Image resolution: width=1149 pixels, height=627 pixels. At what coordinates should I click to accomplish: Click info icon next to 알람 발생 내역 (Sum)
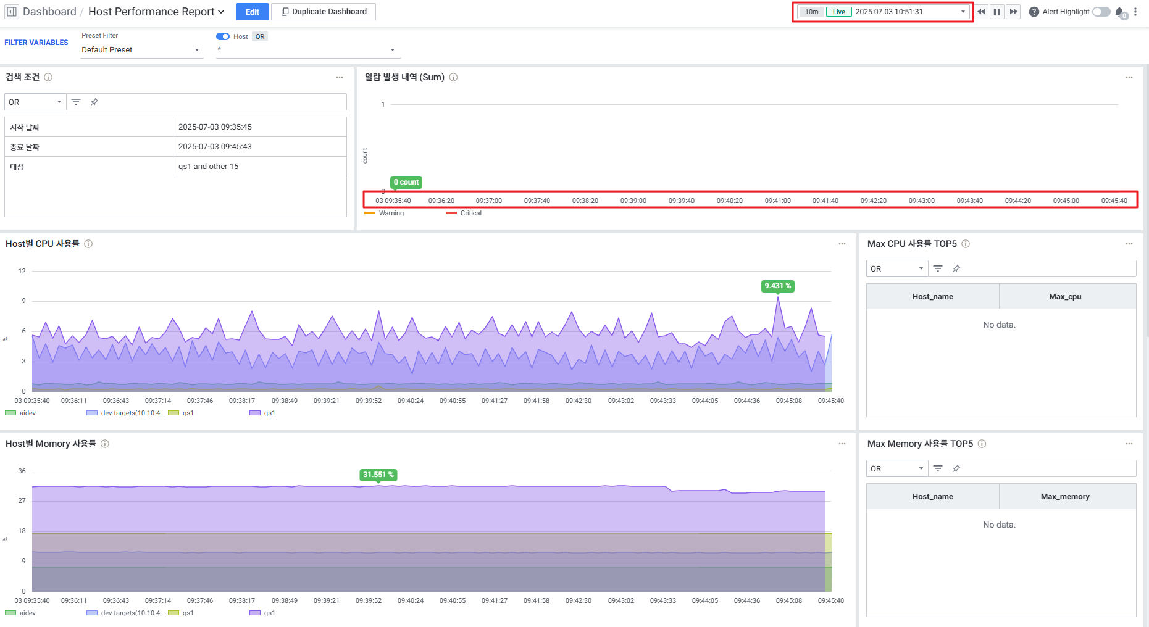click(453, 77)
